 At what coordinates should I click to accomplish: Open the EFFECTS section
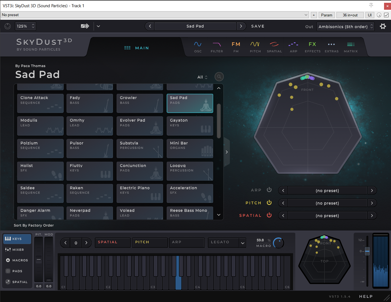(312, 47)
